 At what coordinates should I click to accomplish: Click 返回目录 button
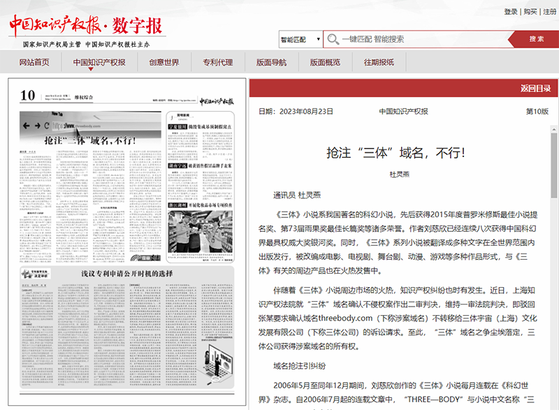(x=535, y=88)
